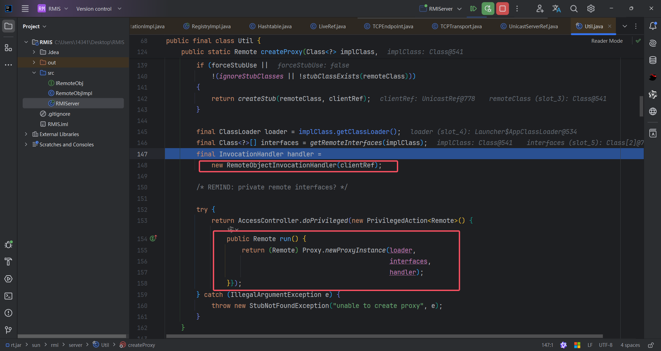Viewport: 661px width, 351px height.
Task: Open the Code With Me icon
Action: point(540,9)
